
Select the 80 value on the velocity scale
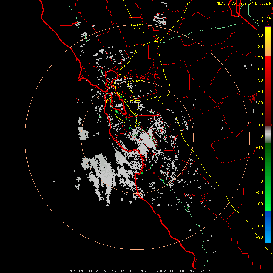pyautogui.click(x=261, y=46)
